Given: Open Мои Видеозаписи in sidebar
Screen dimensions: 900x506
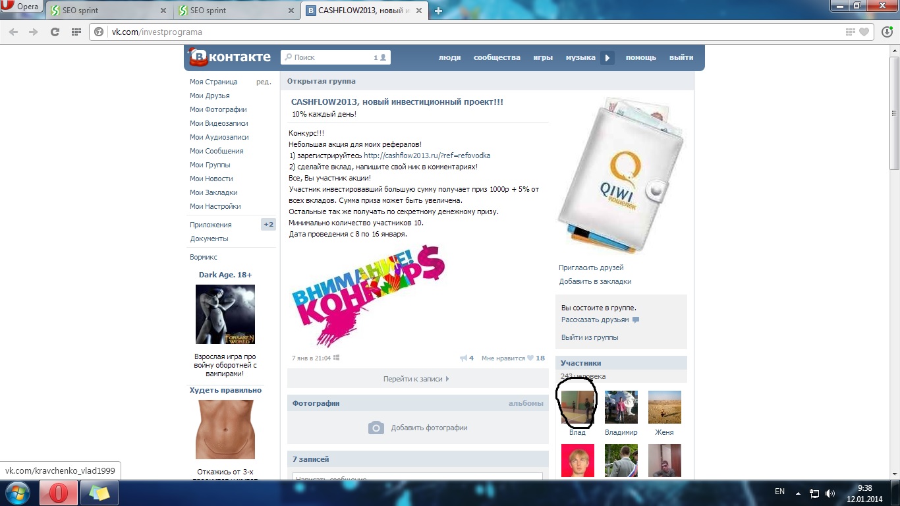Looking at the screenshot, I should [219, 123].
